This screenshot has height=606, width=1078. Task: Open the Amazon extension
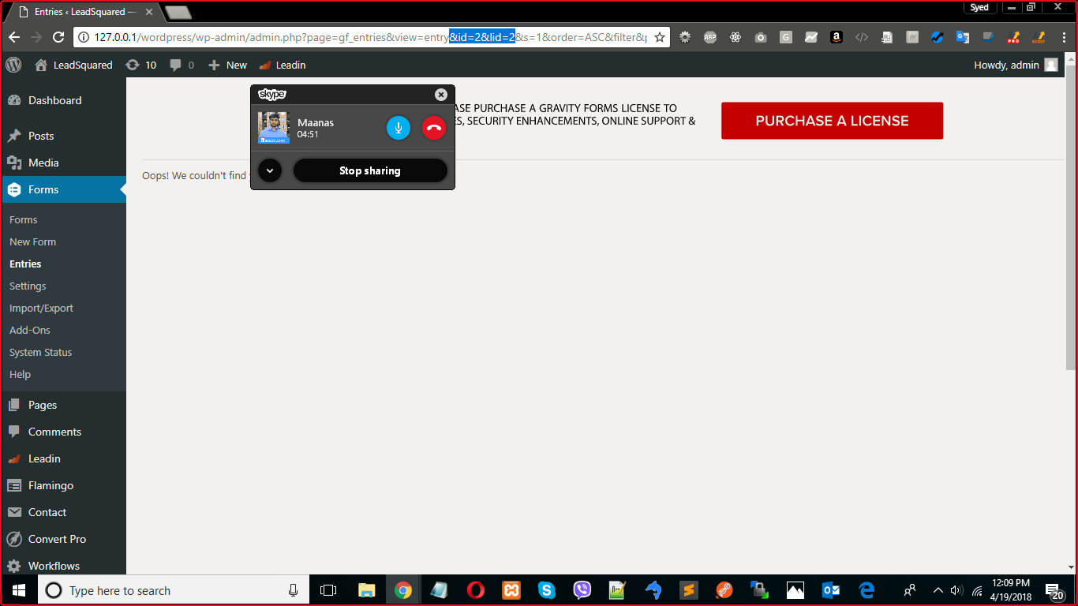pos(837,37)
